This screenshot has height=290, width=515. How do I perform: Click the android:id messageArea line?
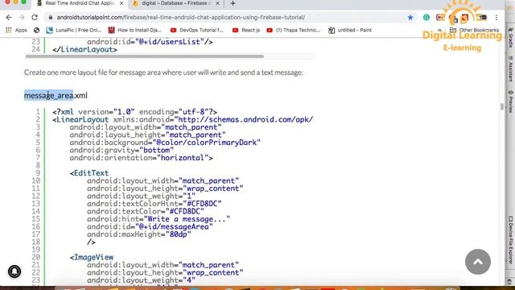click(150, 227)
